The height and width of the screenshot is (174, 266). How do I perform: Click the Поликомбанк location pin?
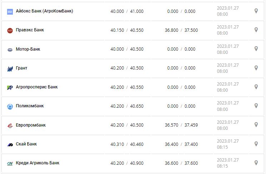pyautogui.click(x=256, y=106)
